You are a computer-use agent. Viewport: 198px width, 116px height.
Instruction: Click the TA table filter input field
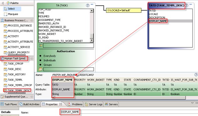(x=68, y=46)
